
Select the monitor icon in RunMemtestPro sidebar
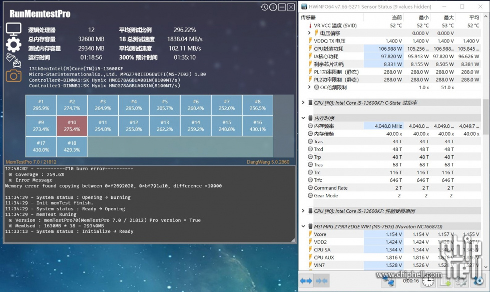(14, 29)
